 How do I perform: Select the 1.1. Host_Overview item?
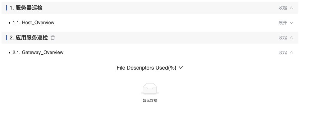coord(34,23)
